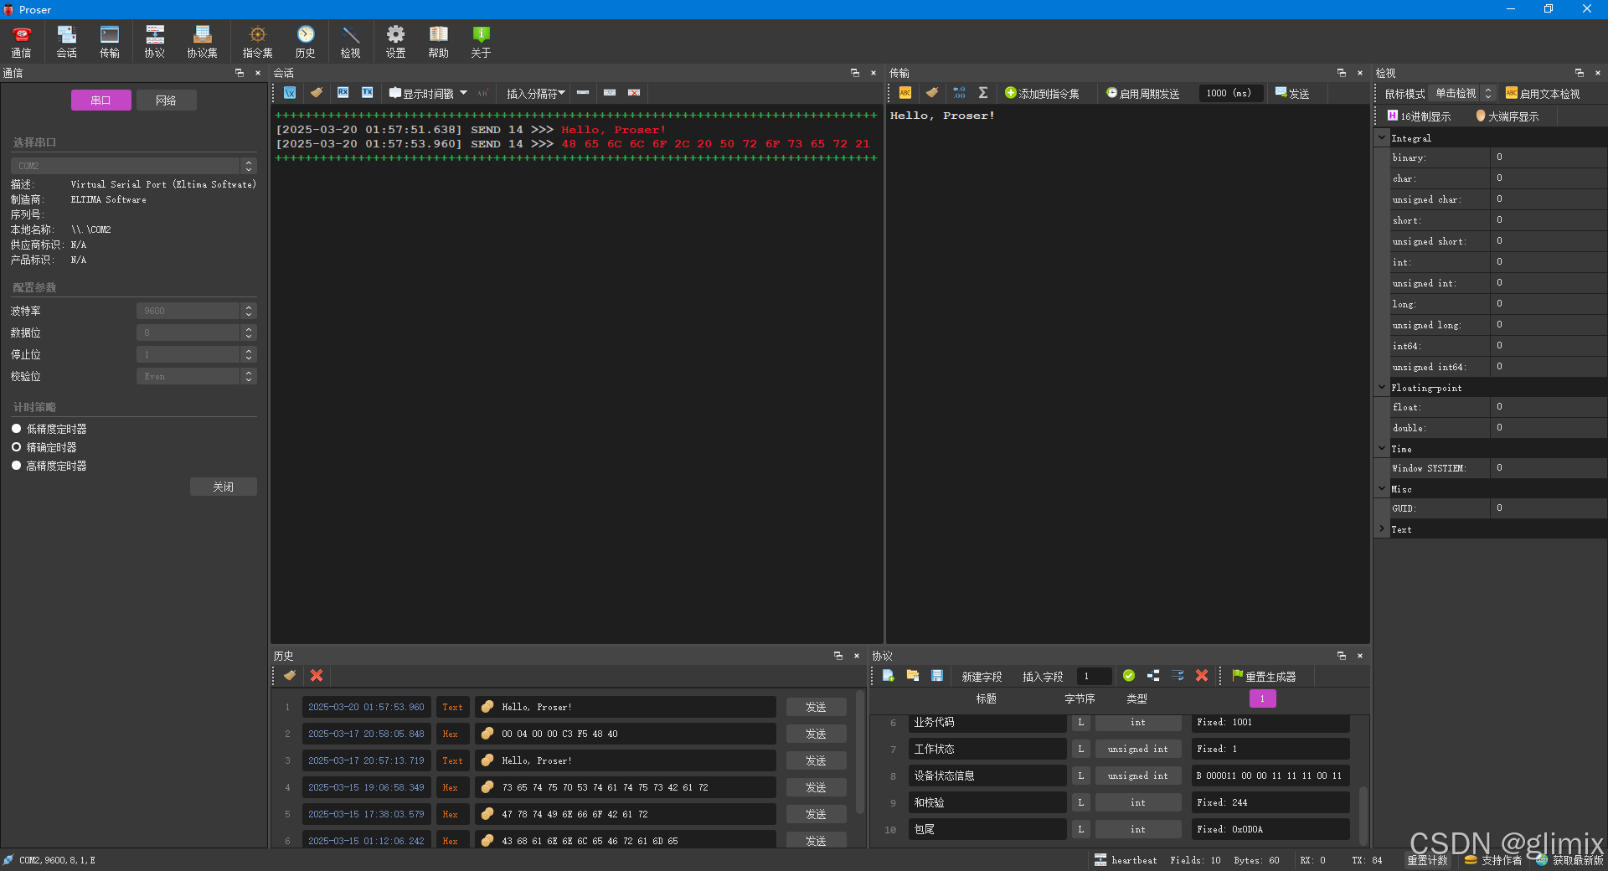This screenshot has height=871, width=1608.
Task: Resend history row 4 with 发送
Action: pos(816,787)
